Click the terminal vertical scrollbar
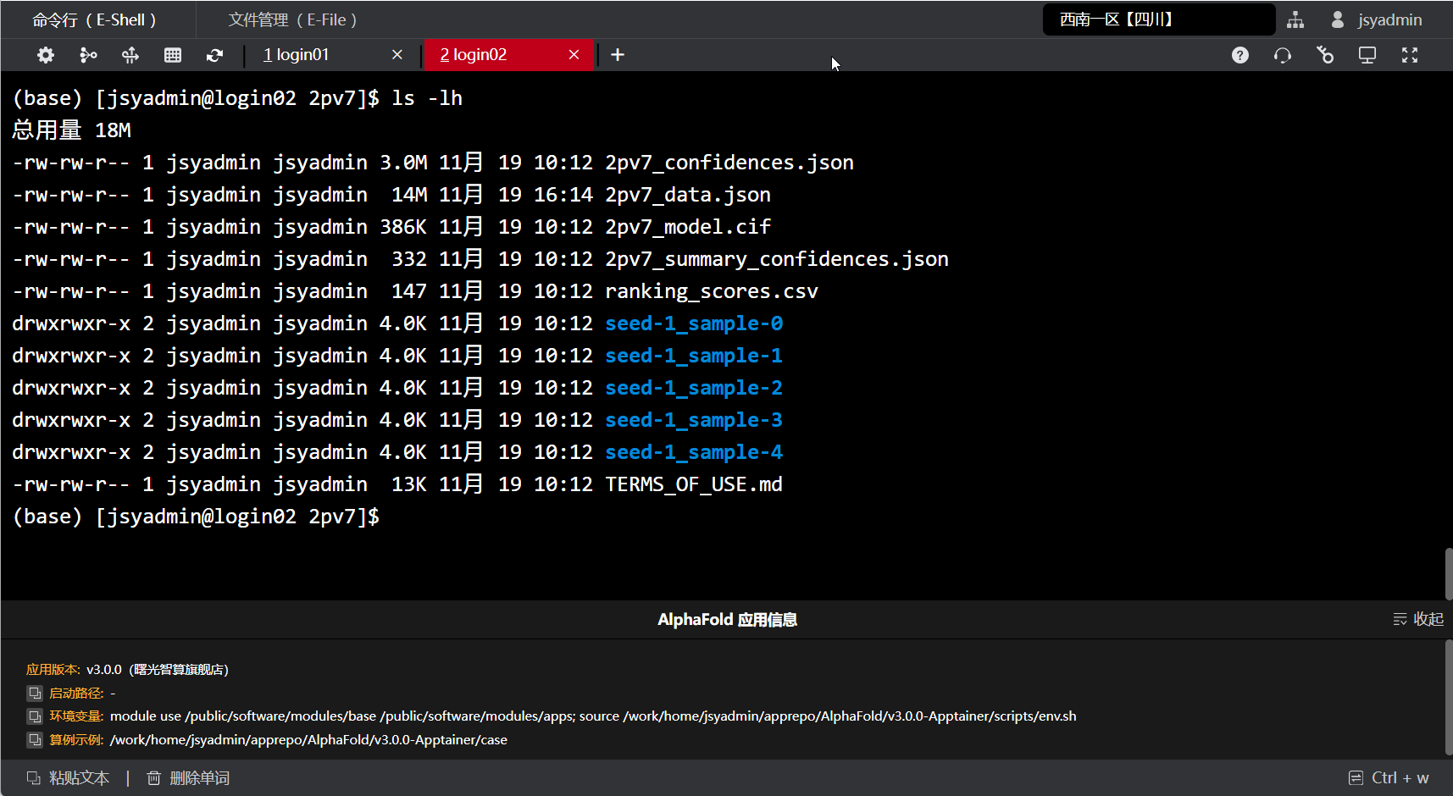Image resolution: width=1453 pixels, height=796 pixels. click(x=1448, y=574)
